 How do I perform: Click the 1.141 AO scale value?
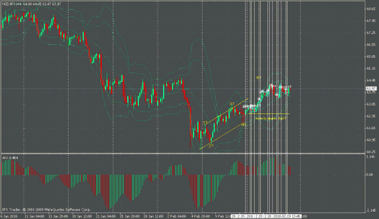[x=371, y=157]
